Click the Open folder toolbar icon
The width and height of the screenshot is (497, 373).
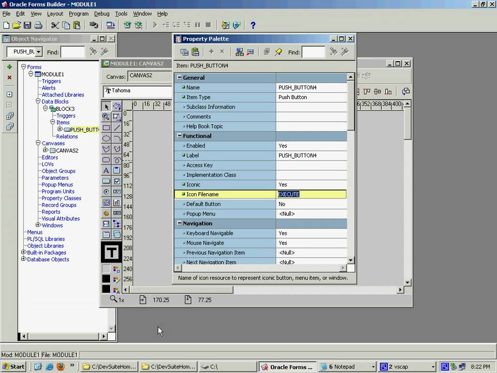click(x=17, y=25)
